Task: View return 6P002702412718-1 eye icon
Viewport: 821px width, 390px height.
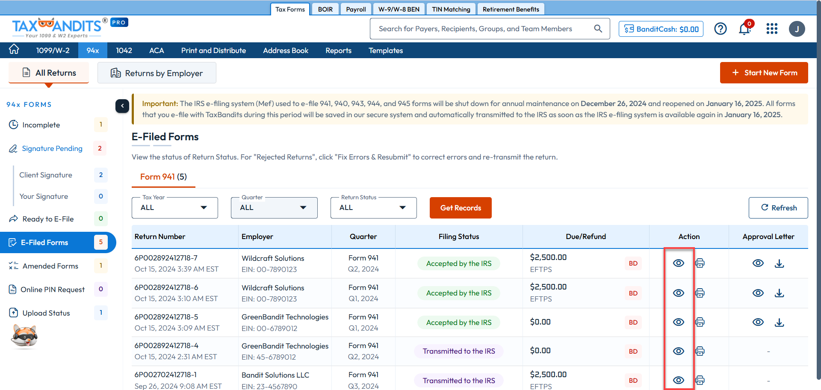Action: [x=679, y=380]
